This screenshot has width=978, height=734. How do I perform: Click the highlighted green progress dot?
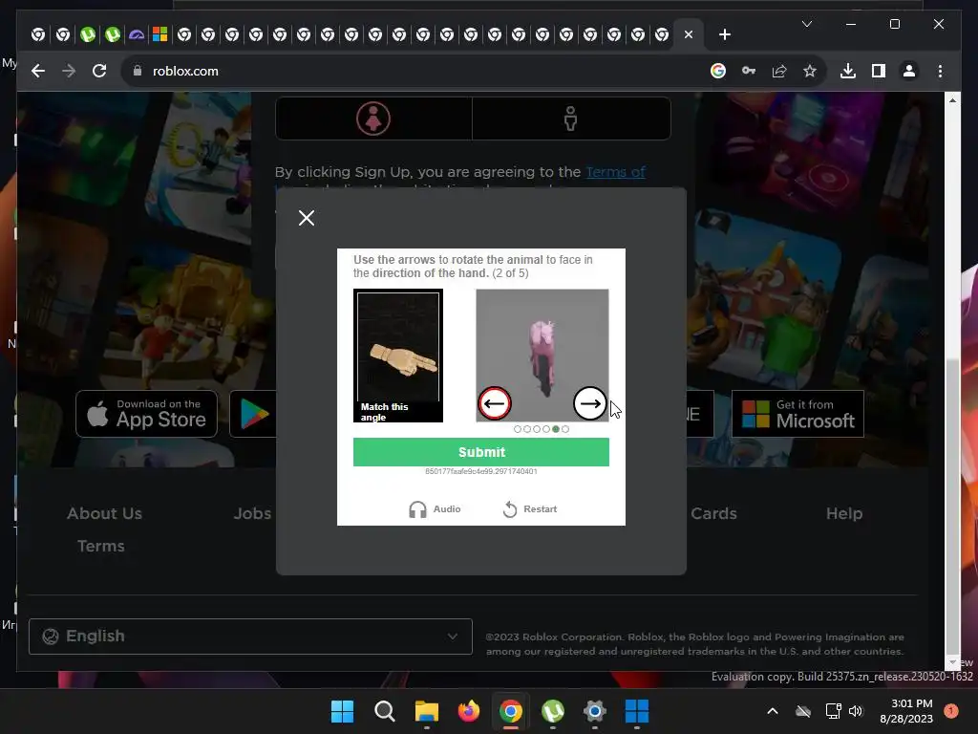(556, 429)
